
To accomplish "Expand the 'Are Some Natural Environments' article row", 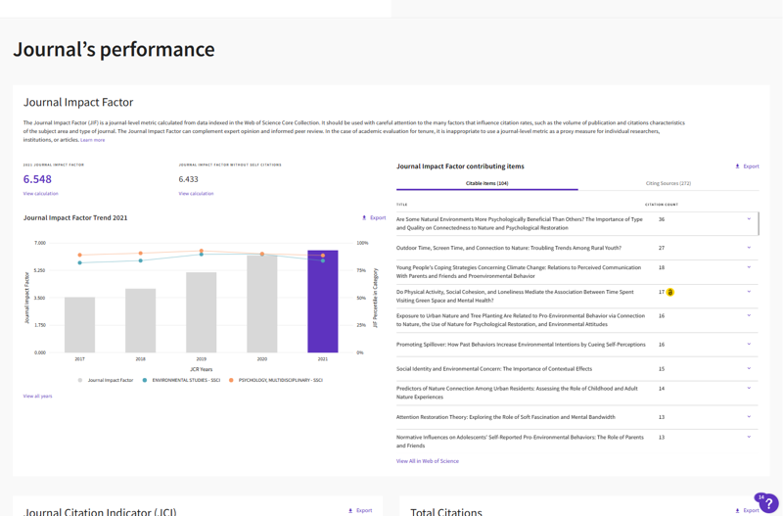I will pos(749,219).
